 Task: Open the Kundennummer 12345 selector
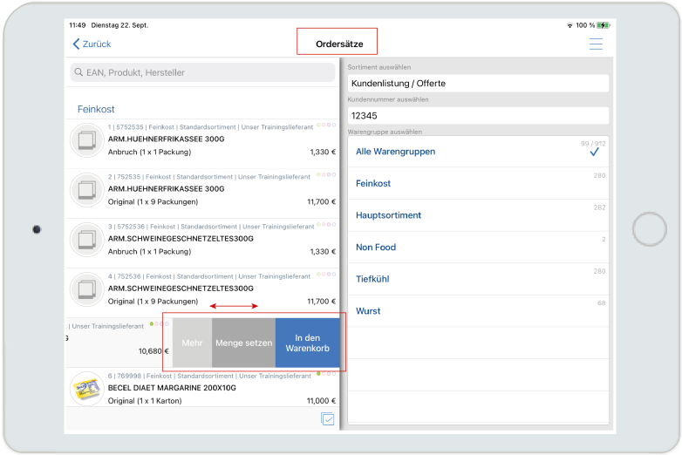(478, 115)
